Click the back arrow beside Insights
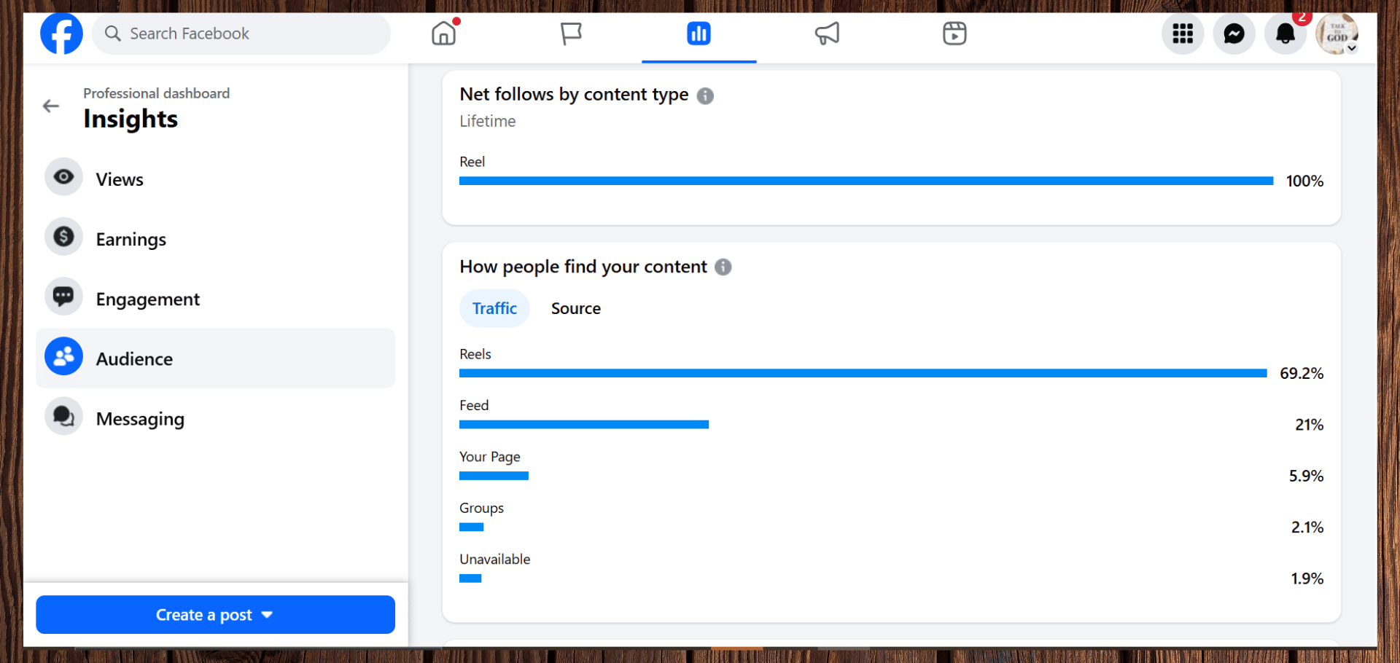 click(x=51, y=106)
